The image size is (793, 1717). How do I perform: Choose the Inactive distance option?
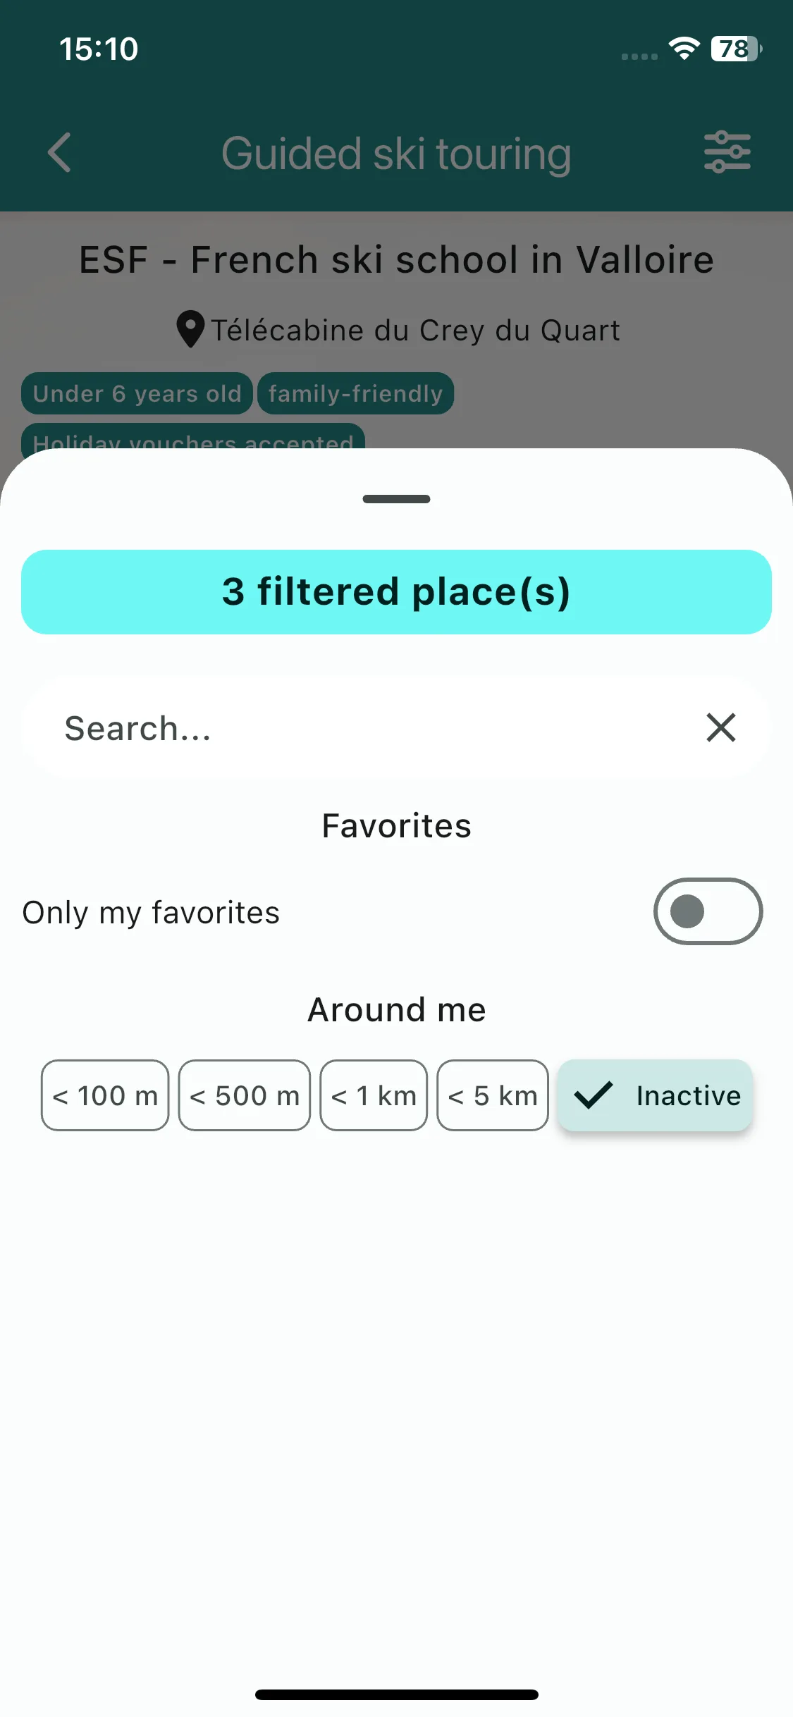[655, 1095]
